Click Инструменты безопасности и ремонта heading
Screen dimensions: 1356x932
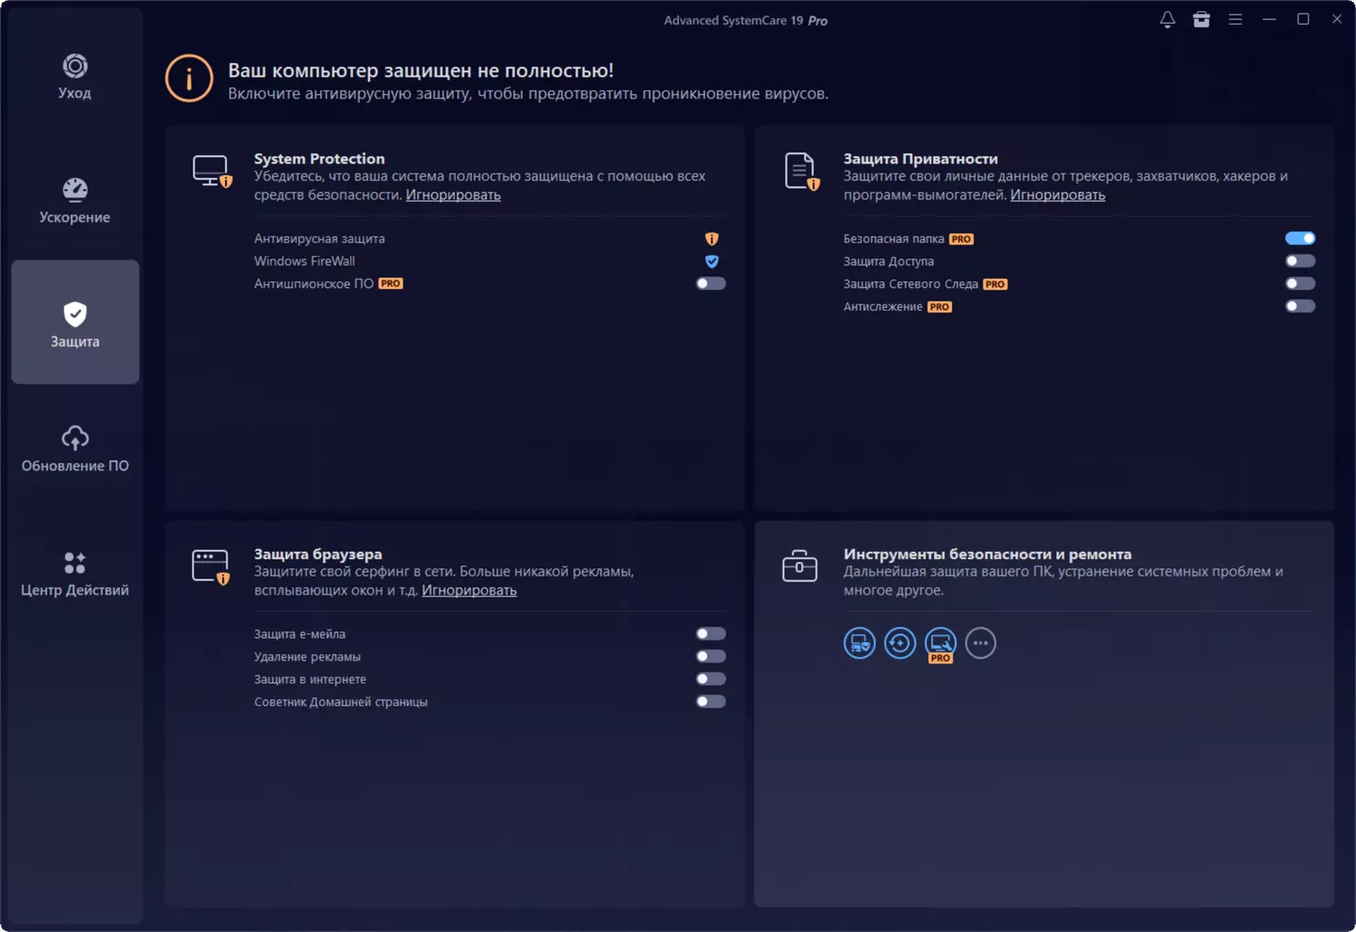coord(987,554)
